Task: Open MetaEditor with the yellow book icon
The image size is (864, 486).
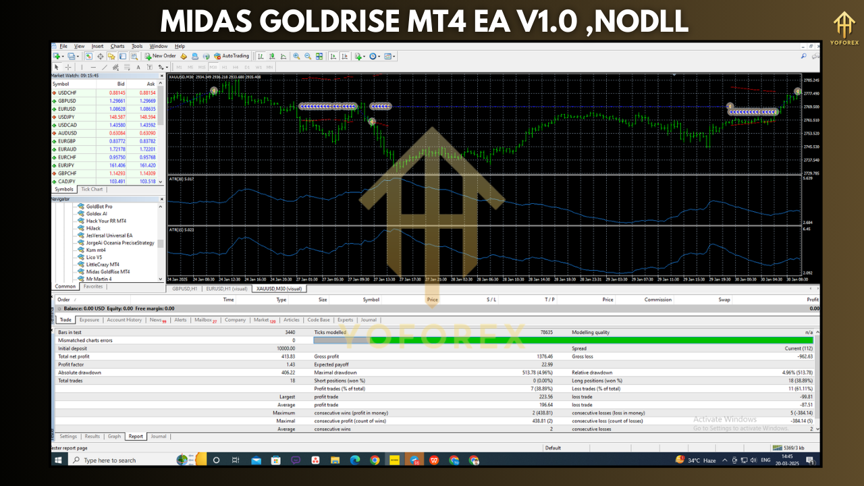Action: pos(184,56)
